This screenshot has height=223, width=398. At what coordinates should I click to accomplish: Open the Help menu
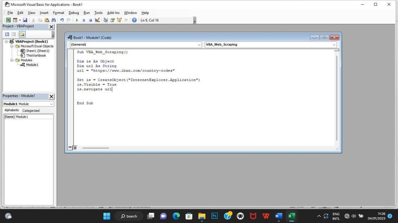[145, 13]
